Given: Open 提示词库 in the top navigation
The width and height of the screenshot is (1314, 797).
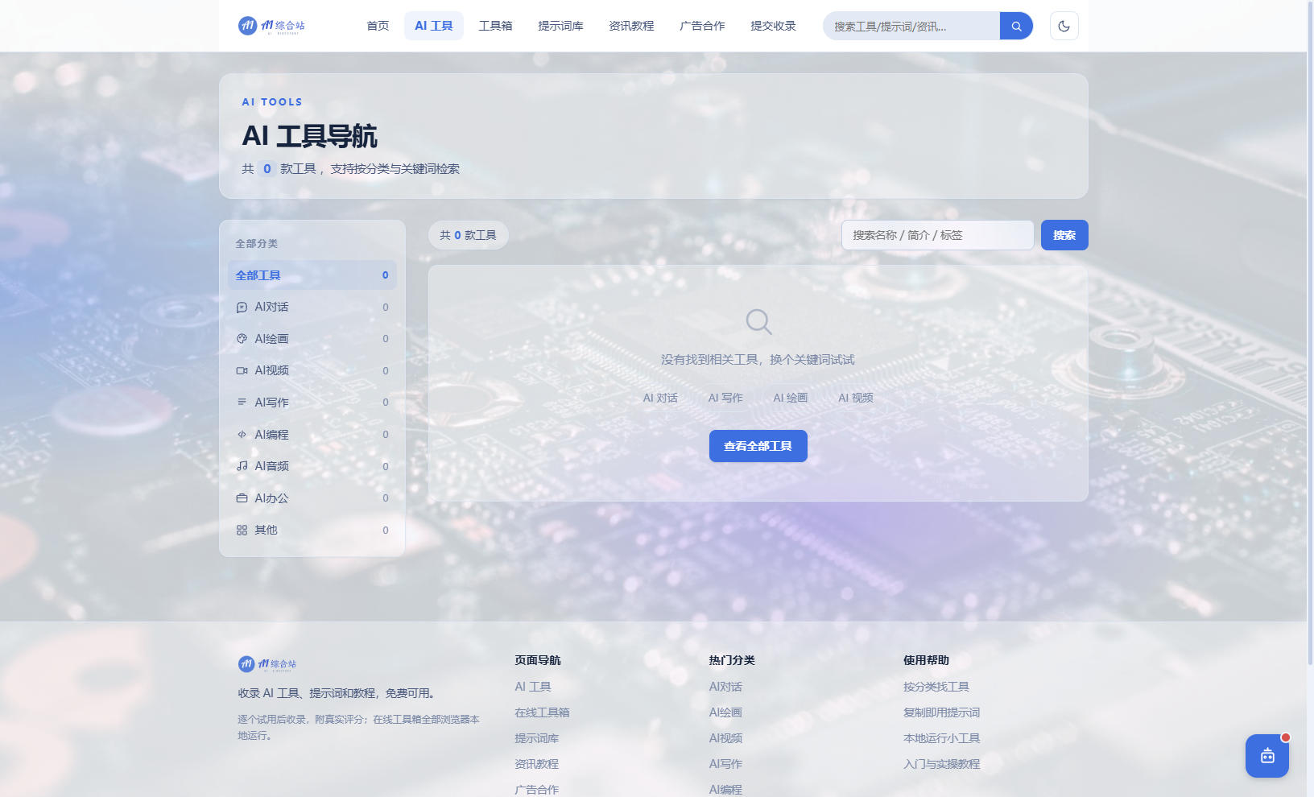Looking at the screenshot, I should pos(560,26).
